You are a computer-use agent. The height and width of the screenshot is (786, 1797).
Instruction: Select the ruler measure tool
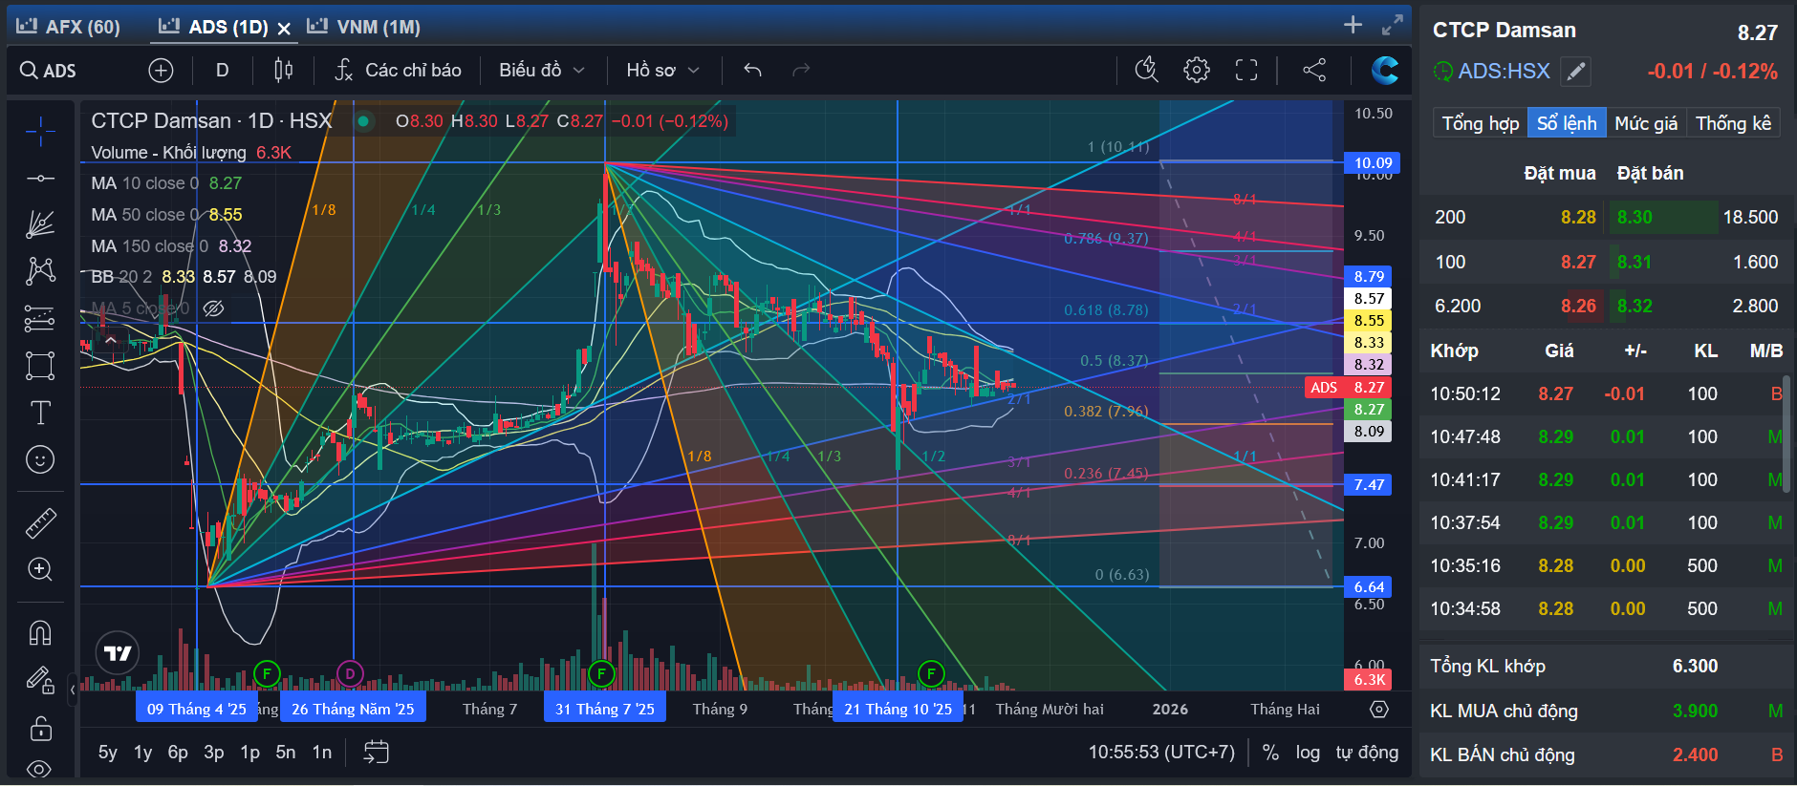click(x=40, y=522)
